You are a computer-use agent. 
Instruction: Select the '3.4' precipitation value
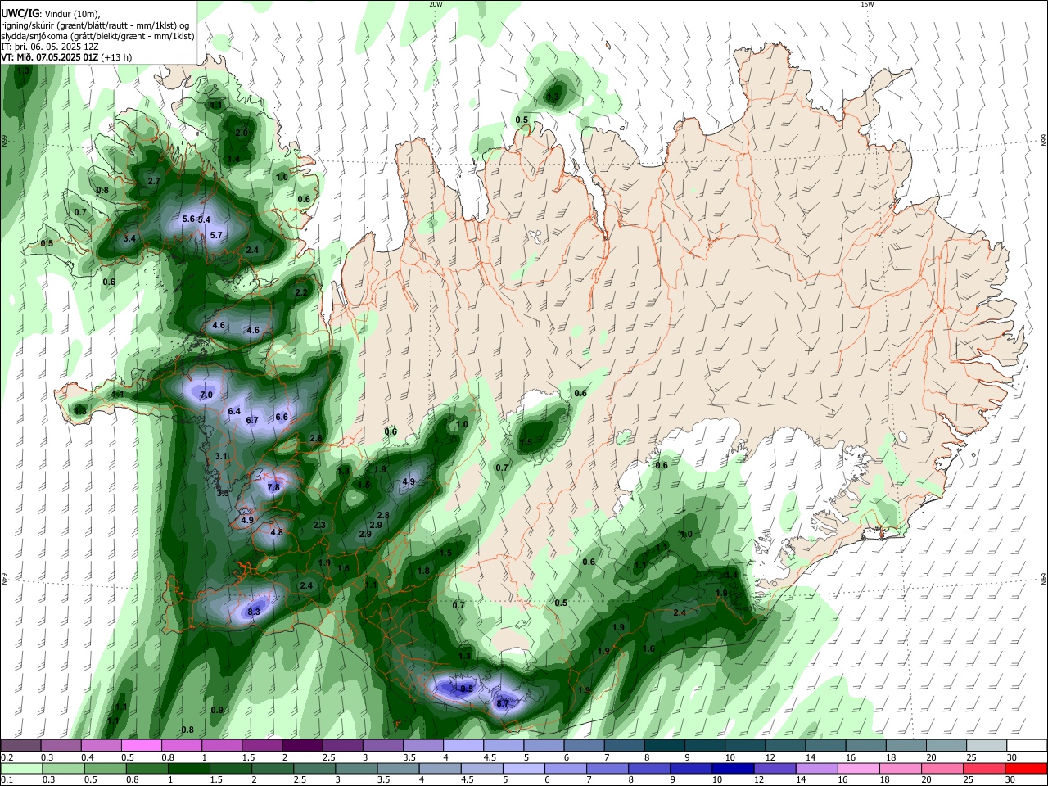(x=129, y=238)
